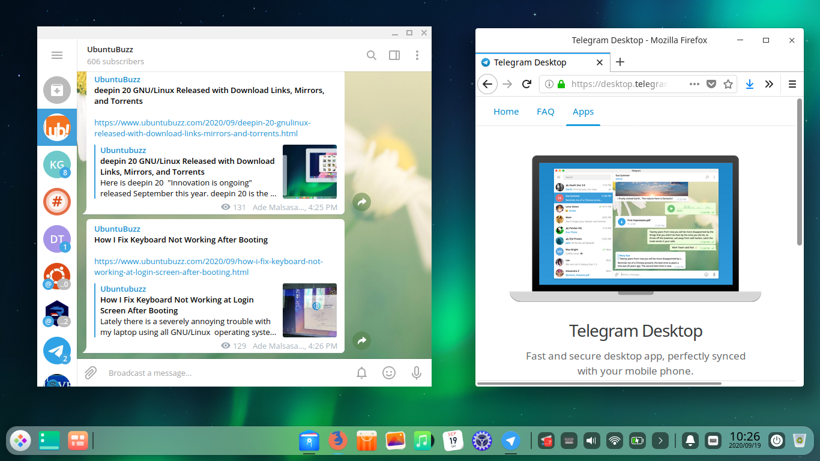
Task: Close the Telegram Desktop Firefox tab
Action: click(x=600, y=62)
